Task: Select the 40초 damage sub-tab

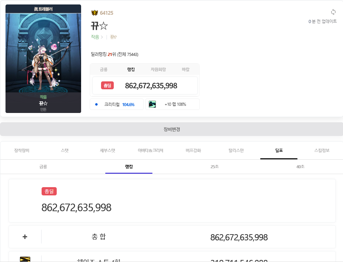Action: click(300, 167)
